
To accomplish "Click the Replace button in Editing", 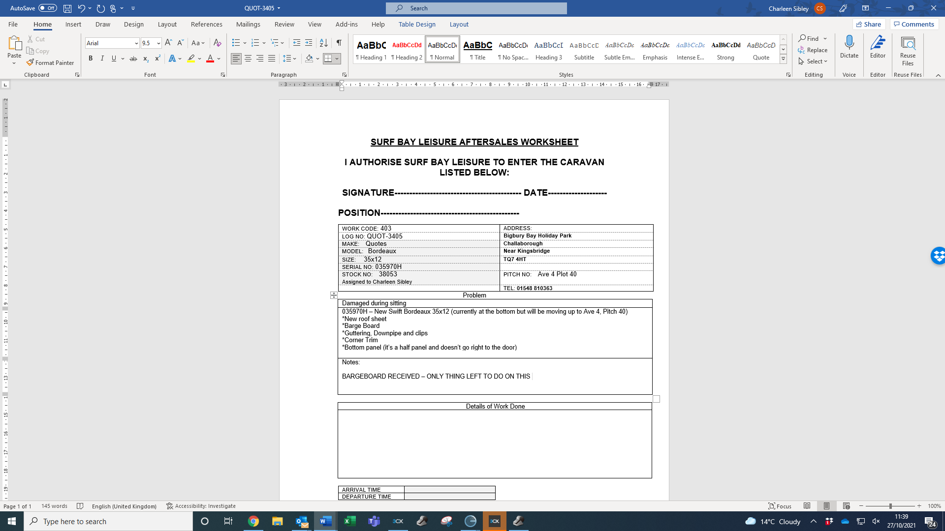I will (813, 50).
